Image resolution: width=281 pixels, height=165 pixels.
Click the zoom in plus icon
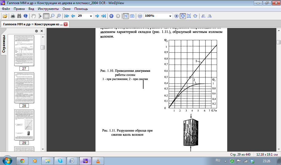pyautogui.click(x=176, y=16)
